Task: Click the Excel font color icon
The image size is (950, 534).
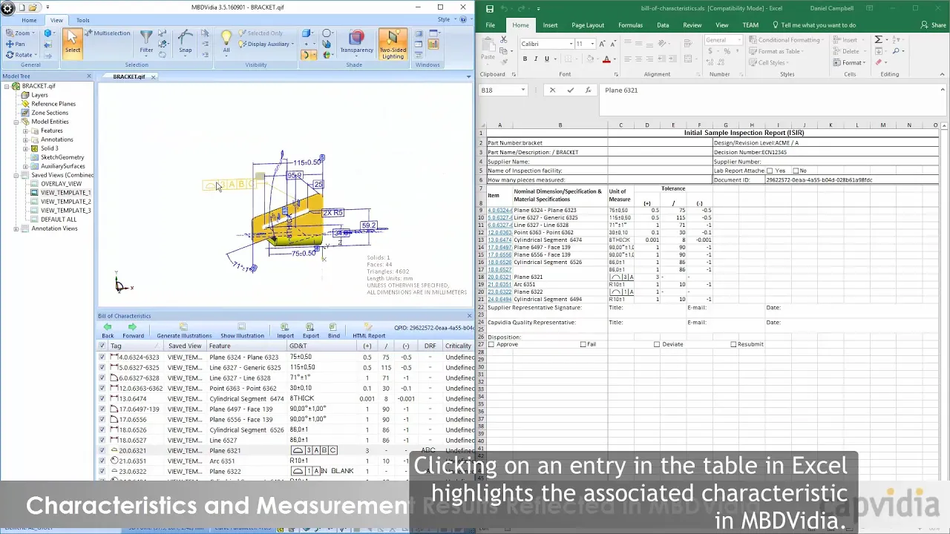Action: click(606, 59)
